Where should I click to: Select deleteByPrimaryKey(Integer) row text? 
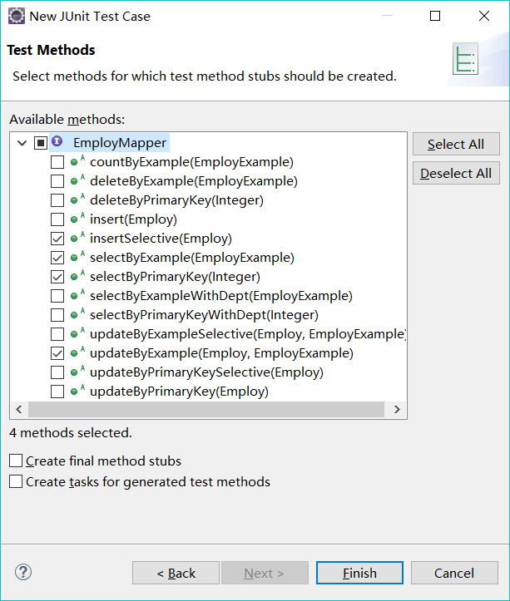pos(176,200)
